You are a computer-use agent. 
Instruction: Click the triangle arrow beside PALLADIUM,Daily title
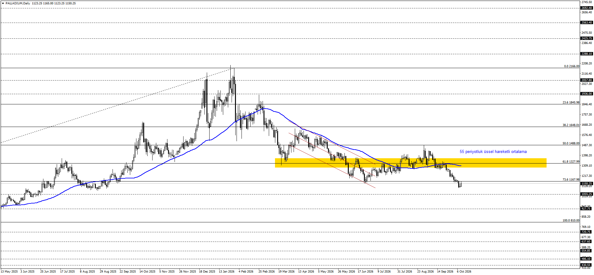(x=3, y=3)
